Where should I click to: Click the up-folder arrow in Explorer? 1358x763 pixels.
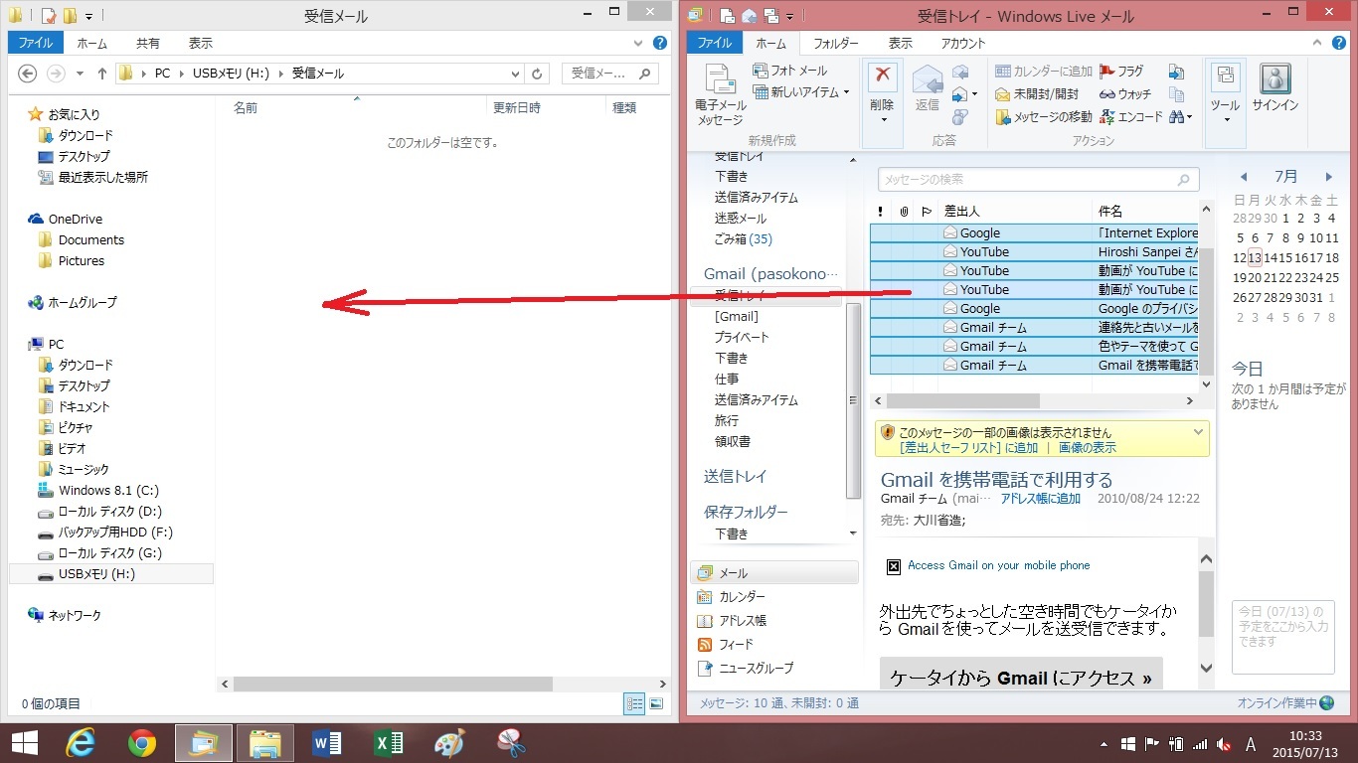pos(101,74)
